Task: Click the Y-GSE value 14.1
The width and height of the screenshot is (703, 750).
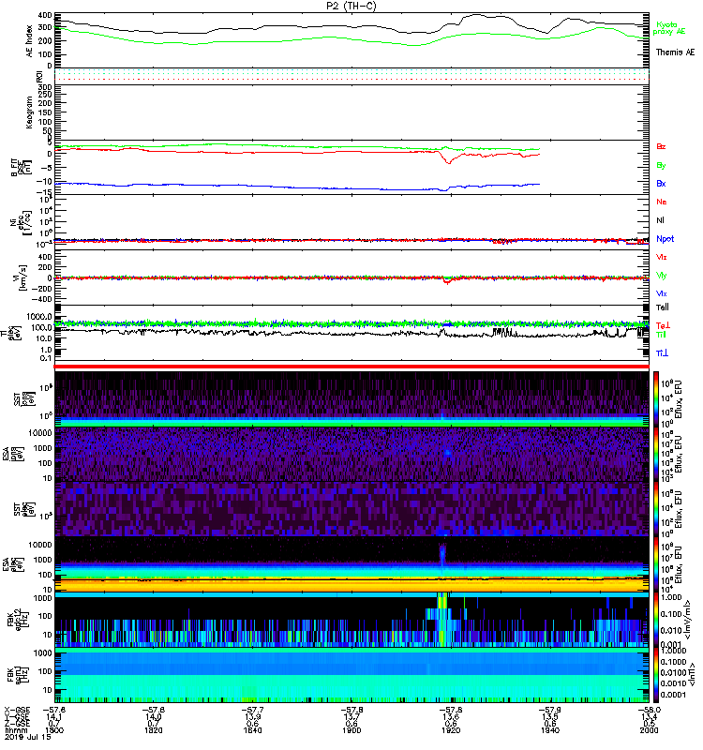Action: click(x=54, y=716)
